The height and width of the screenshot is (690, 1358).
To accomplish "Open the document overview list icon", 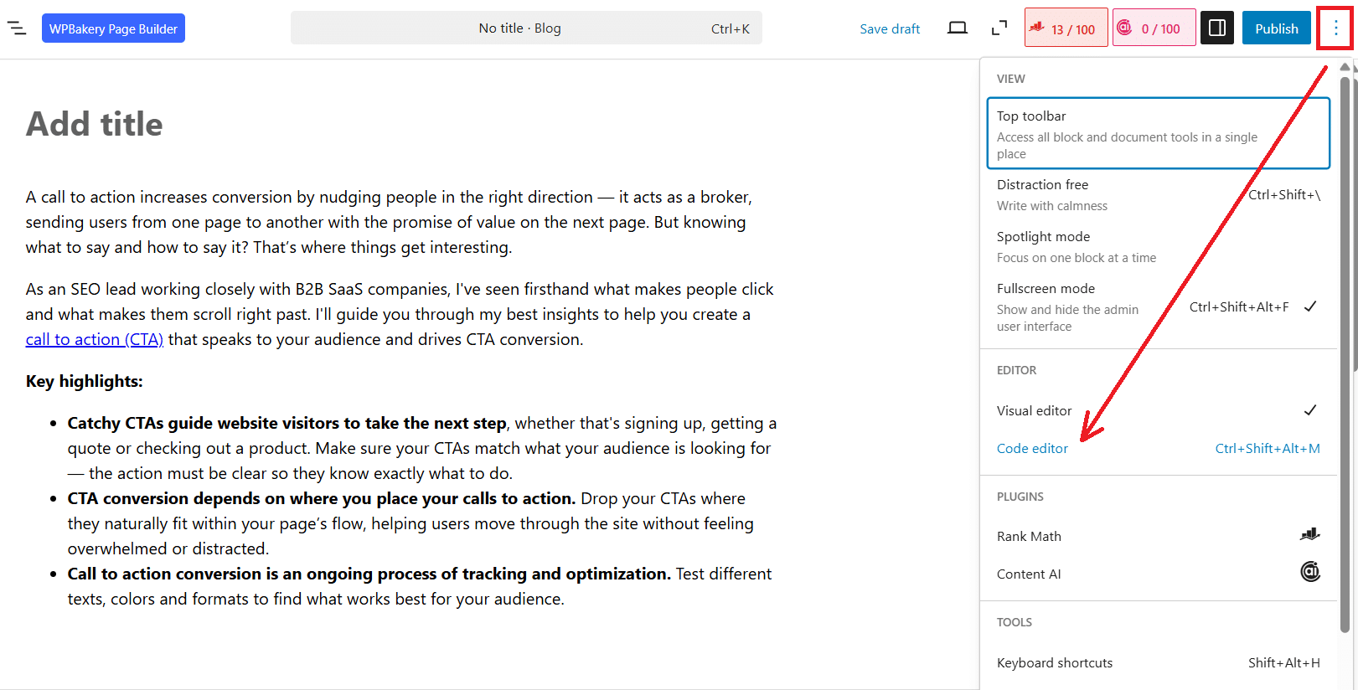I will pos(17,28).
